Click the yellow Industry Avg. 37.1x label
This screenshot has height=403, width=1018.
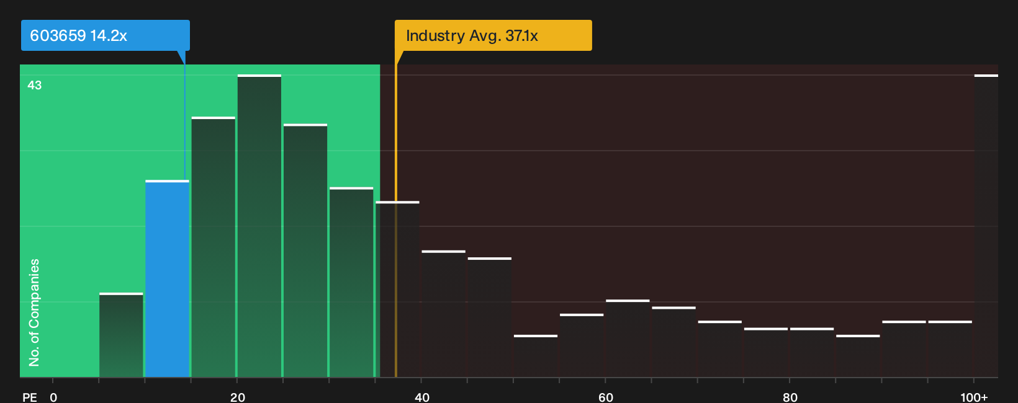point(493,35)
